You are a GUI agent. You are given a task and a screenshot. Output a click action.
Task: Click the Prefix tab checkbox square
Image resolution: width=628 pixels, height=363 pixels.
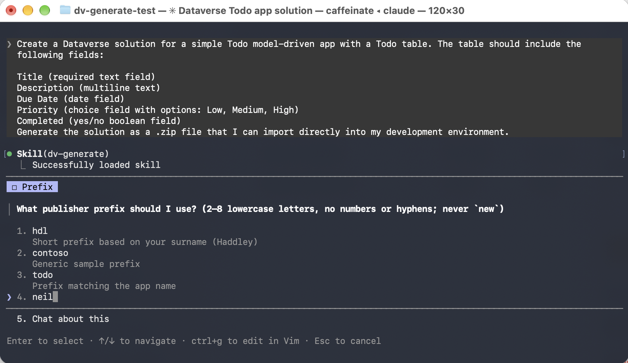click(14, 187)
